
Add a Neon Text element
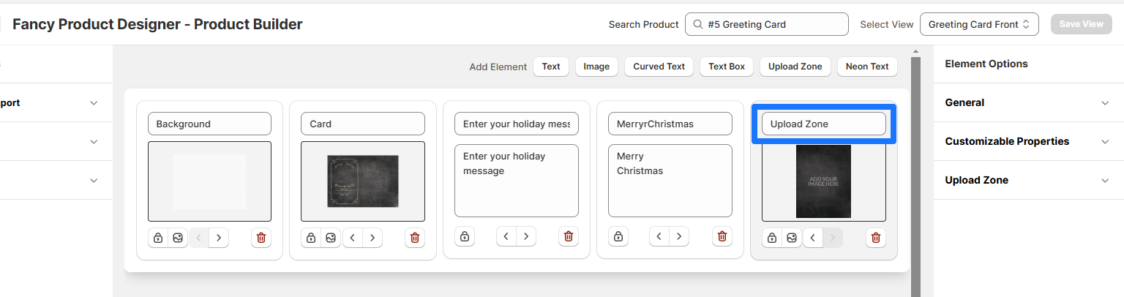click(866, 67)
